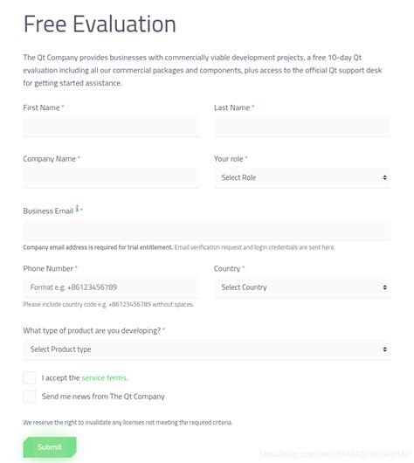Viewport: 414px width, 463px height.
Task: Click the Select Country dropdown arrows
Action: click(385, 287)
